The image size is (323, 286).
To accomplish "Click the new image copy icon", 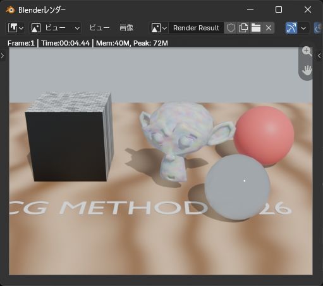I will tap(243, 28).
